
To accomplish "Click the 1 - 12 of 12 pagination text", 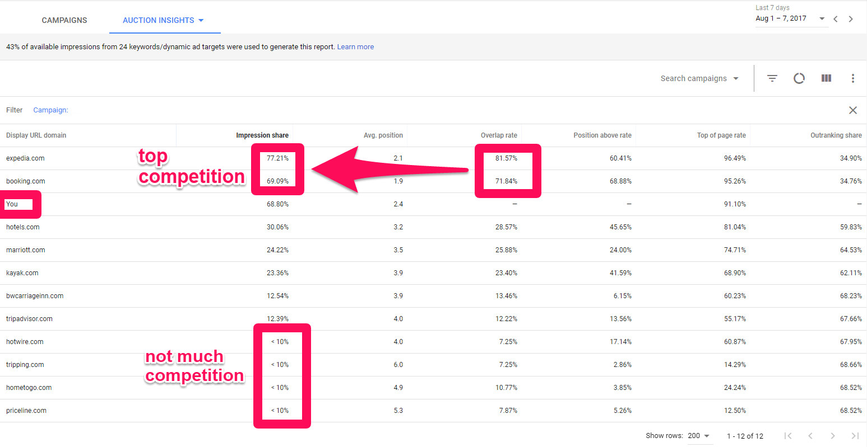I will (x=745, y=436).
